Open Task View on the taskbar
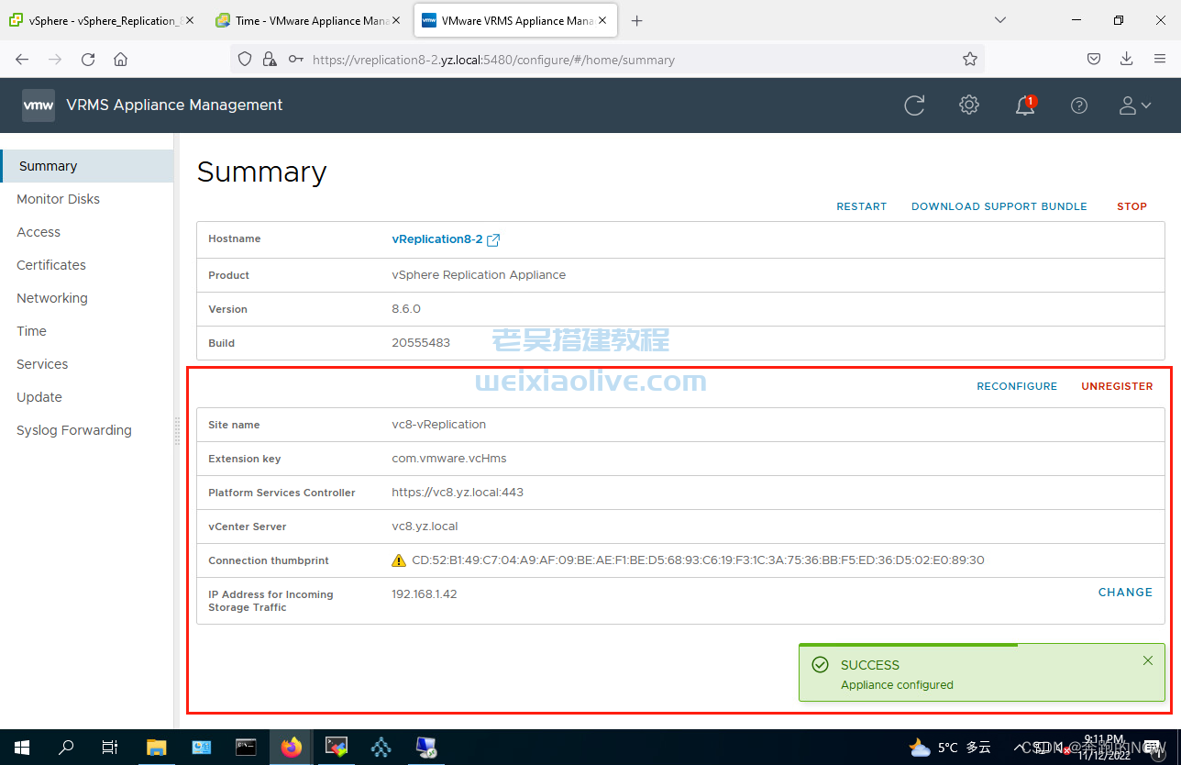Image resolution: width=1181 pixels, height=765 pixels. [110, 748]
